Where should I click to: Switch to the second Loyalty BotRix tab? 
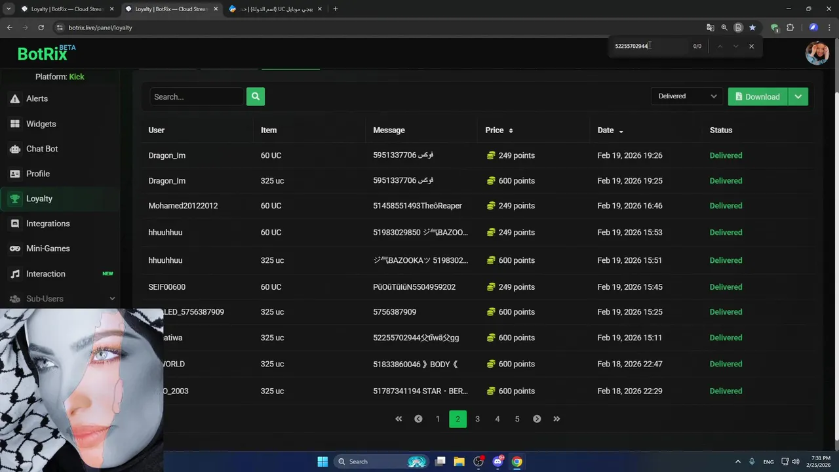pos(170,9)
